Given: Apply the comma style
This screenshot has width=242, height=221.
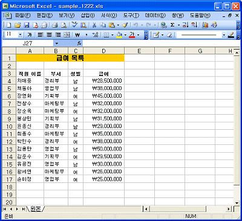Looking at the screenshot, I should click(x=87, y=35).
